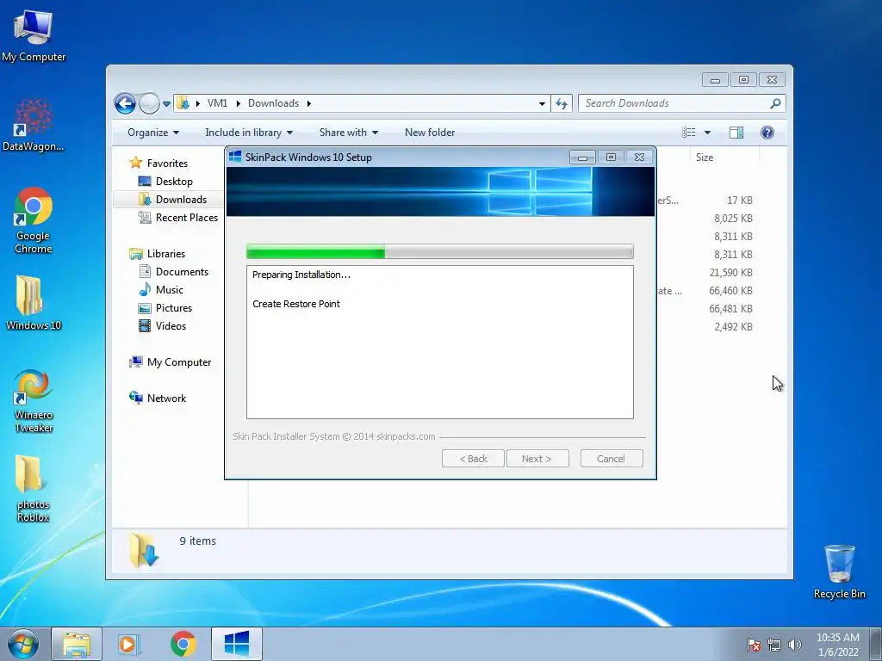Expand address bar history dropdown
This screenshot has height=661, width=882.
click(x=542, y=103)
